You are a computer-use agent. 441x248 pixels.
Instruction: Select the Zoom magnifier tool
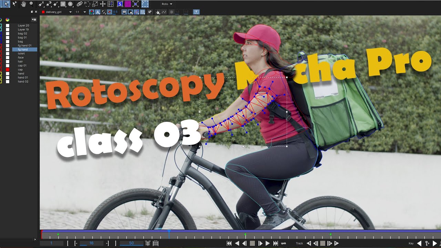tap(31, 4)
